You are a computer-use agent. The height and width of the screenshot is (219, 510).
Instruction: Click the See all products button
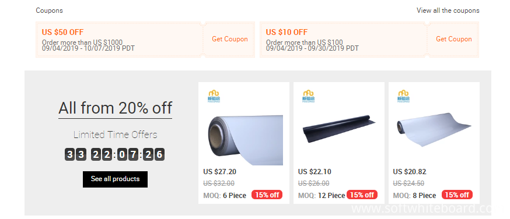pos(115,179)
